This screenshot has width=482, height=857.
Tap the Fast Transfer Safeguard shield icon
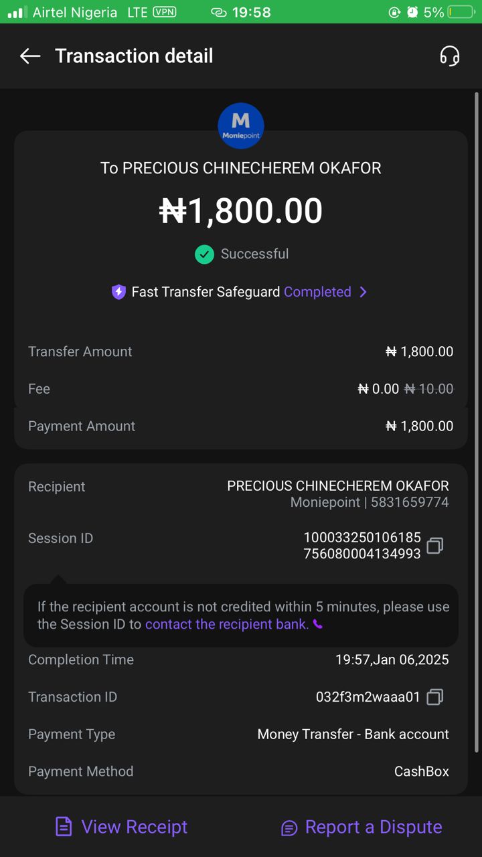click(118, 292)
